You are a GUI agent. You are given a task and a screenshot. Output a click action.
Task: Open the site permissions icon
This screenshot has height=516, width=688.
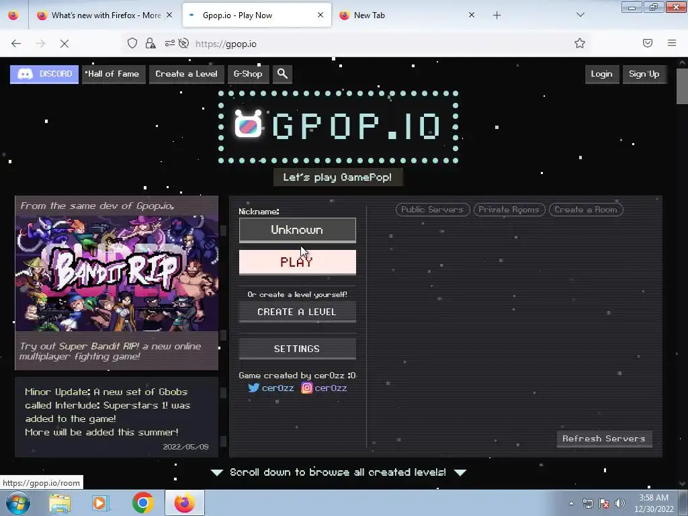click(169, 44)
